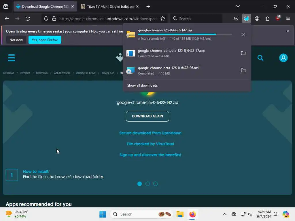This screenshot has width=295, height=221.
Task: Open the Uptodown site search
Action: coord(260,58)
